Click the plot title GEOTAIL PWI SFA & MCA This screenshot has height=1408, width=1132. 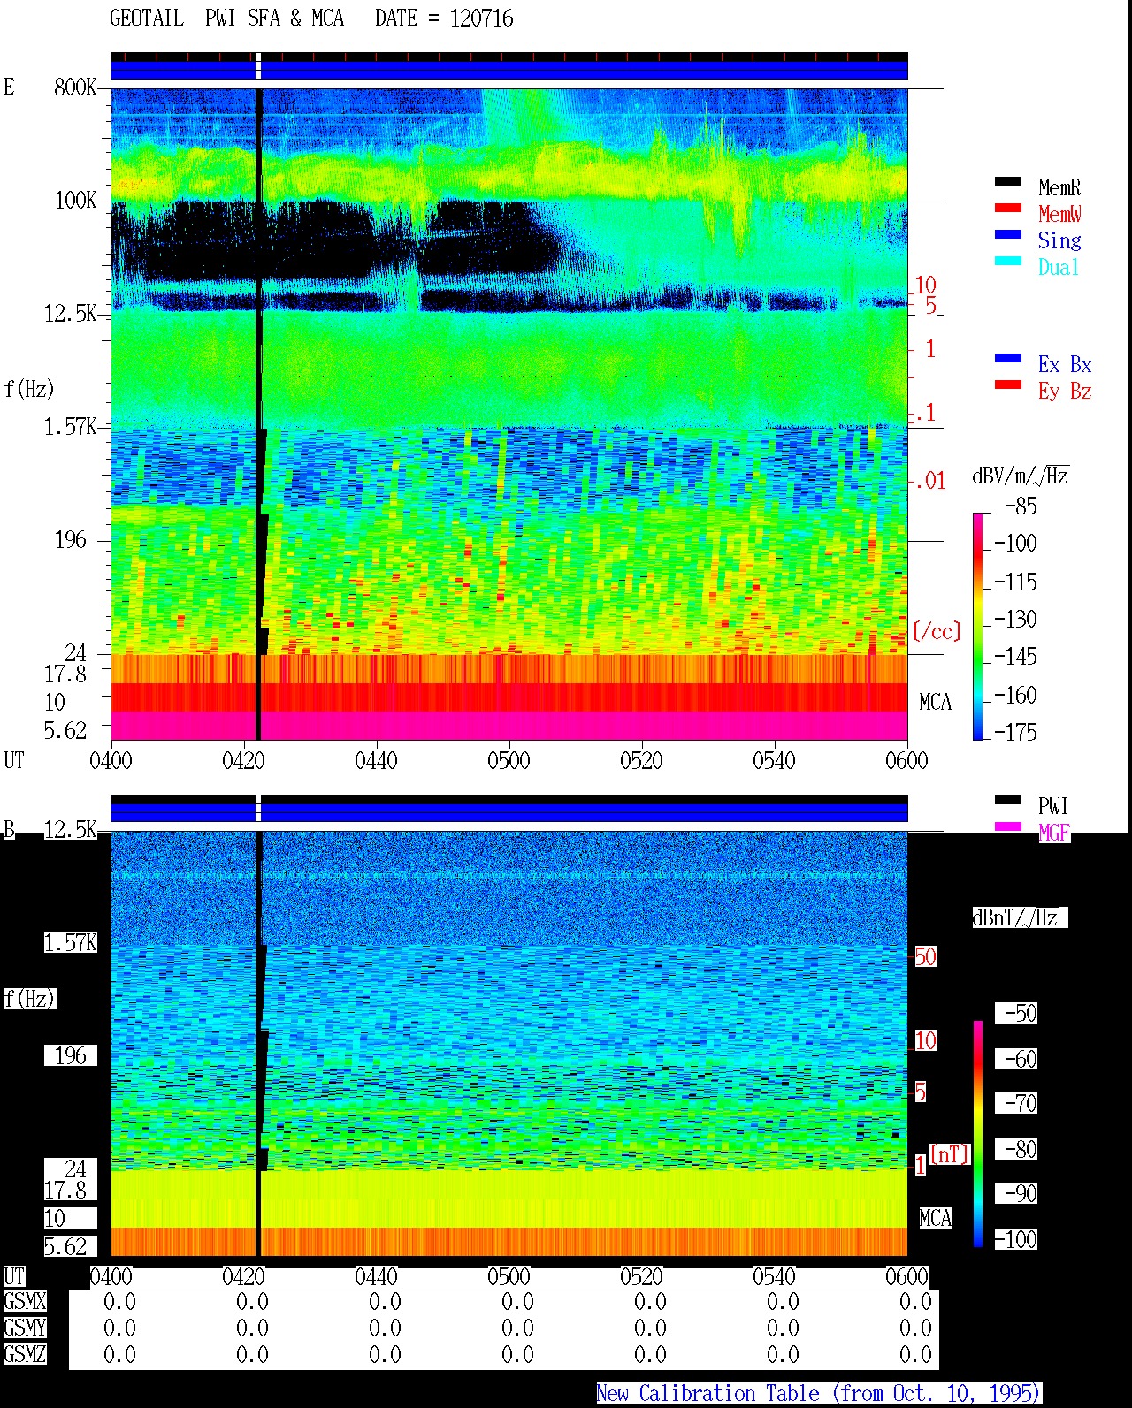coord(226,19)
